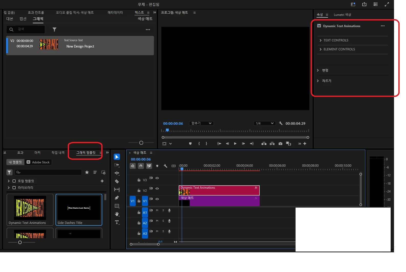Toggle lock on V2 track

coord(139,190)
